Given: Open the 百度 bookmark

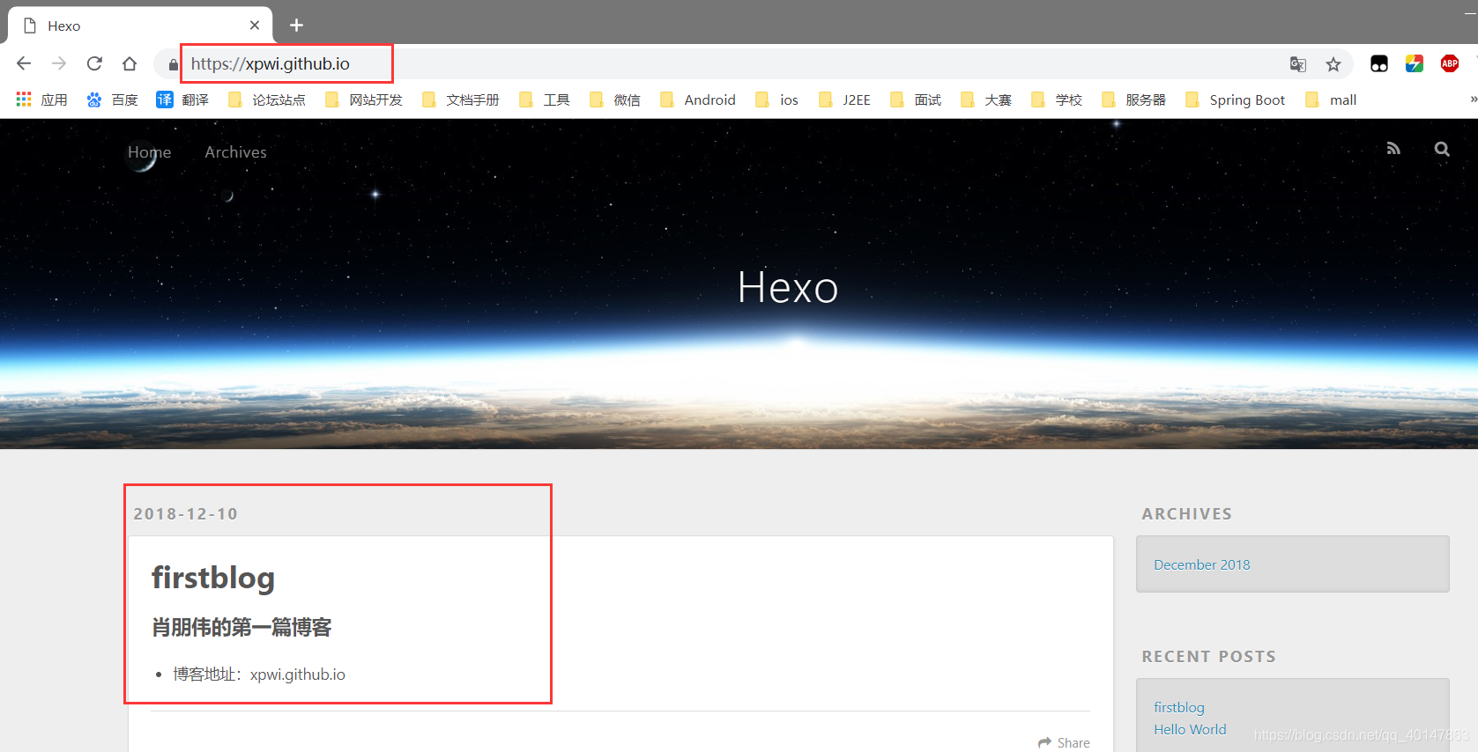Looking at the screenshot, I should pos(112,100).
